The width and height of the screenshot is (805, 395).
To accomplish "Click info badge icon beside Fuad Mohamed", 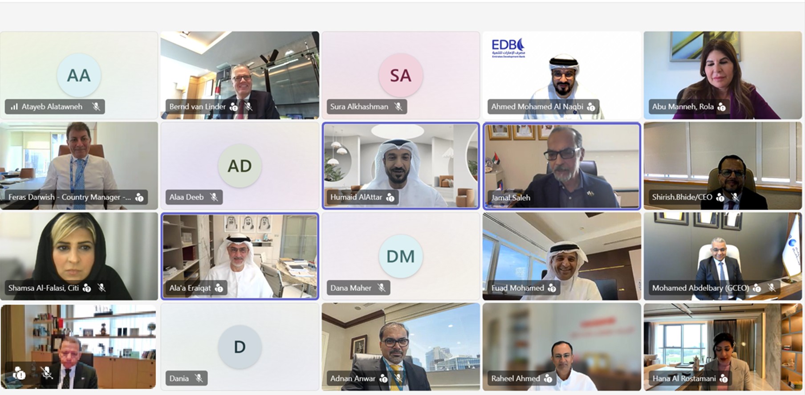I will point(552,288).
